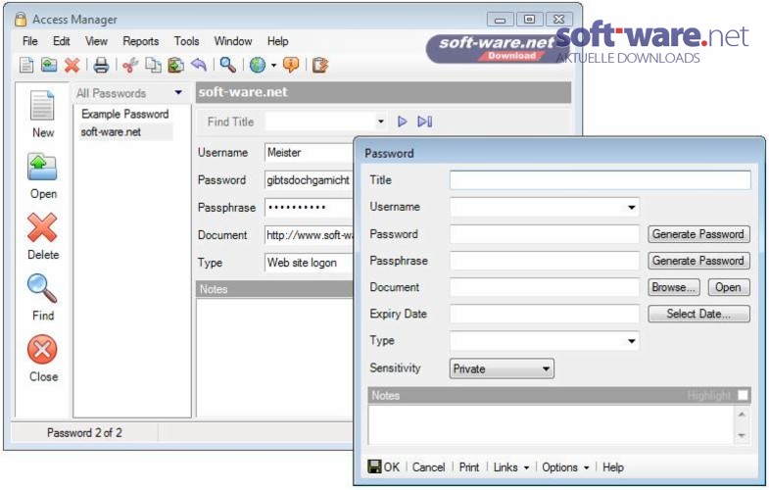Click the Password input field in dialog
This screenshot has height=490, width=769.
545,234
